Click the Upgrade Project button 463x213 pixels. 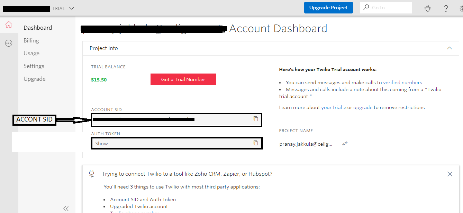click(x=328, y=8)
